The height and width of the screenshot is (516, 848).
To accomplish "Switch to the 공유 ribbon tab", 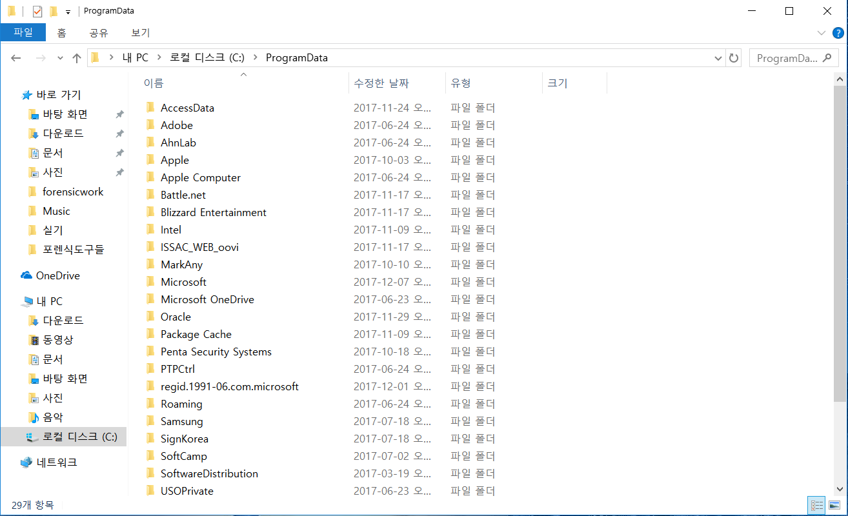I will tap(99, 32).
